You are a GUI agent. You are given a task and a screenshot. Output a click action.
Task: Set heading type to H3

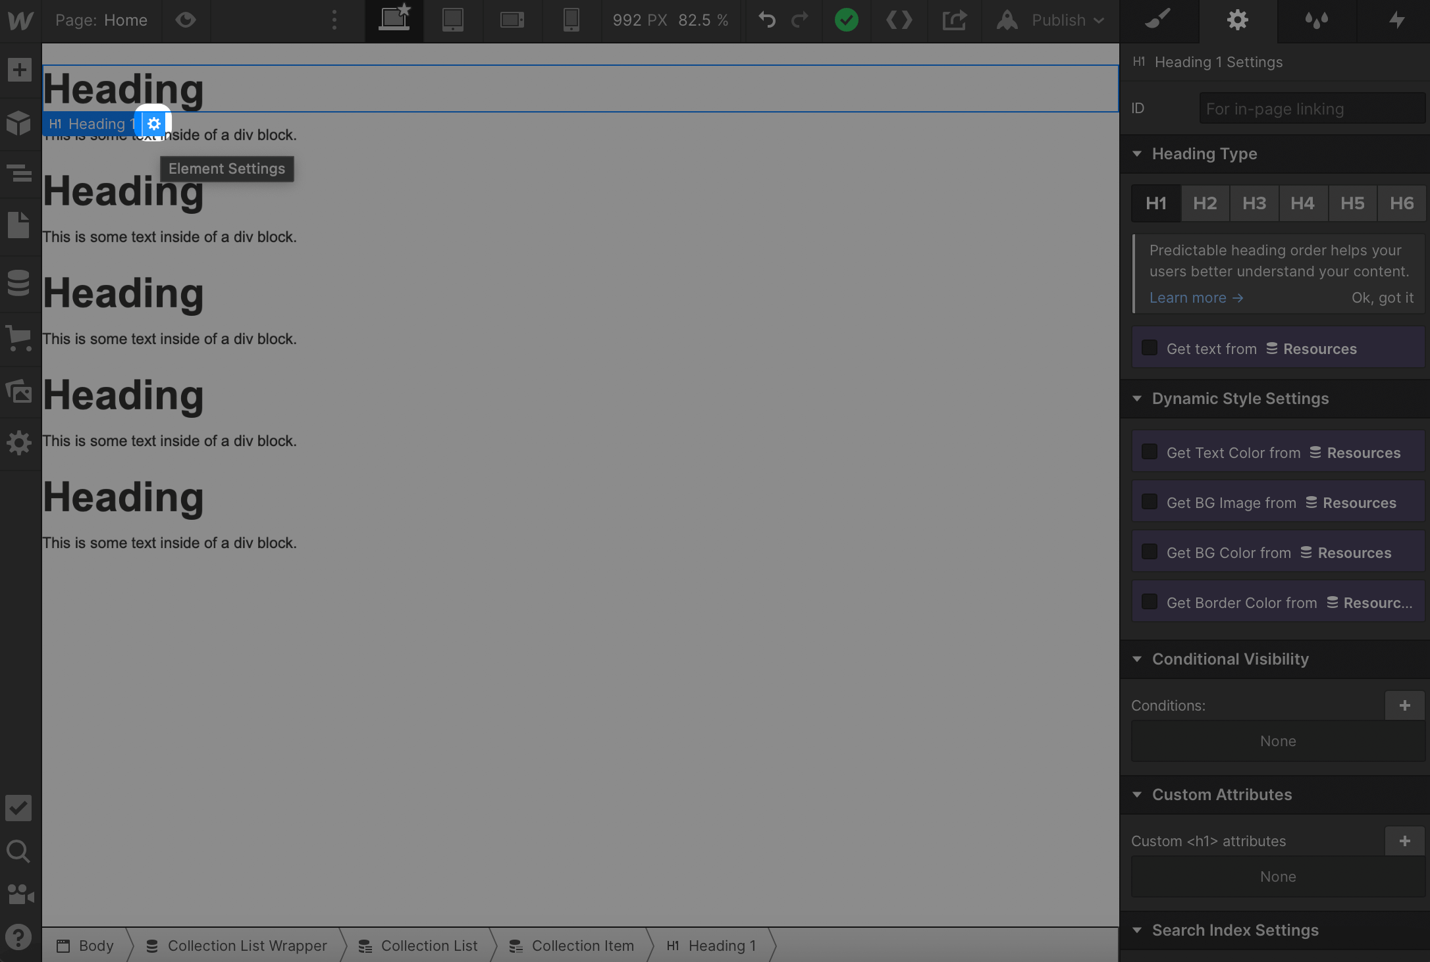(1254, 203)
